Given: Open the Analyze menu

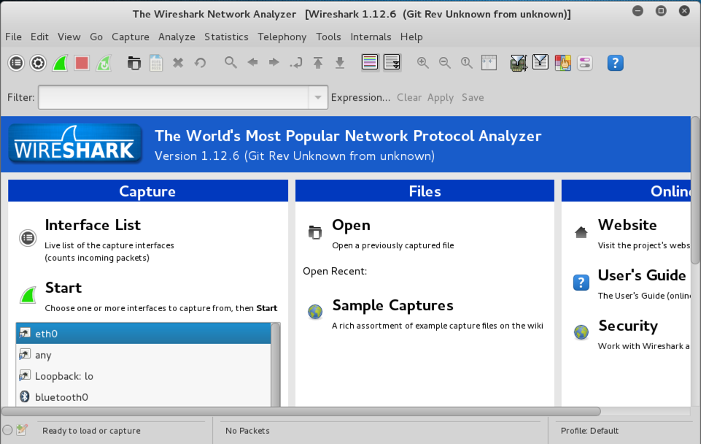Looking at the screenshot, I should point(177,37).
